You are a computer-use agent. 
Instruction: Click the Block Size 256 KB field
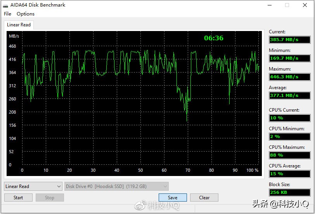pos(289,193)
